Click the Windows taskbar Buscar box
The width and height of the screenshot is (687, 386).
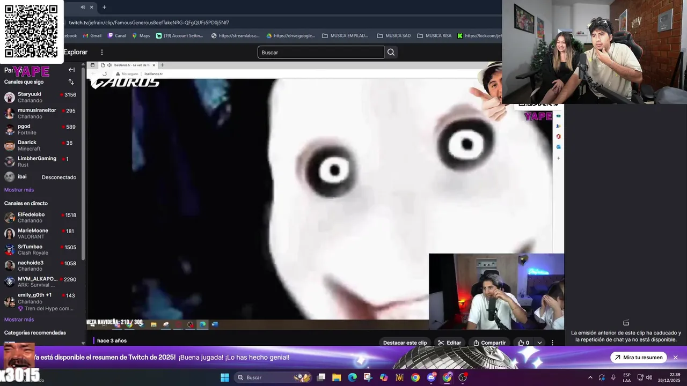274,377
